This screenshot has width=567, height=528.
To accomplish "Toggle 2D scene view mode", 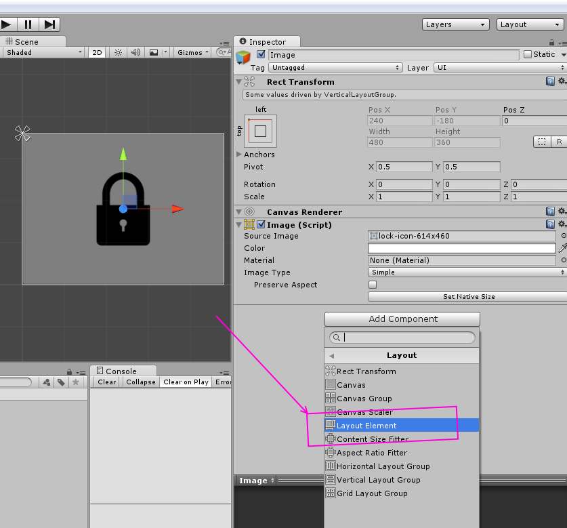I will (x=97, y=52).
